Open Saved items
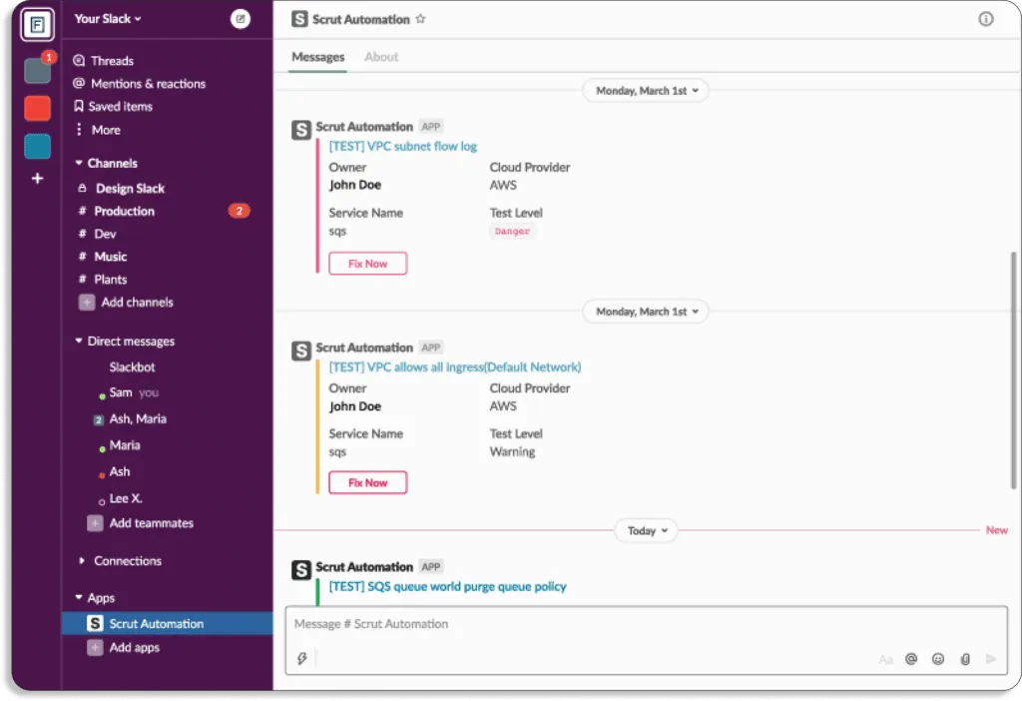This screenshot has height=701, width=1022. point(113,106)
